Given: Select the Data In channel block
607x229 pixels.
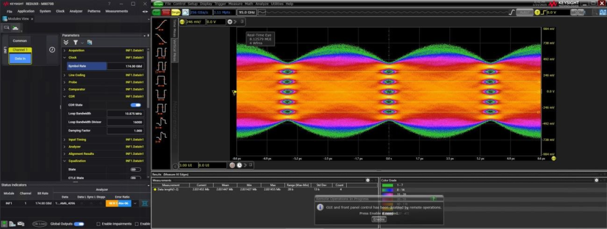Looking at the screenshot, I should 20,58.
